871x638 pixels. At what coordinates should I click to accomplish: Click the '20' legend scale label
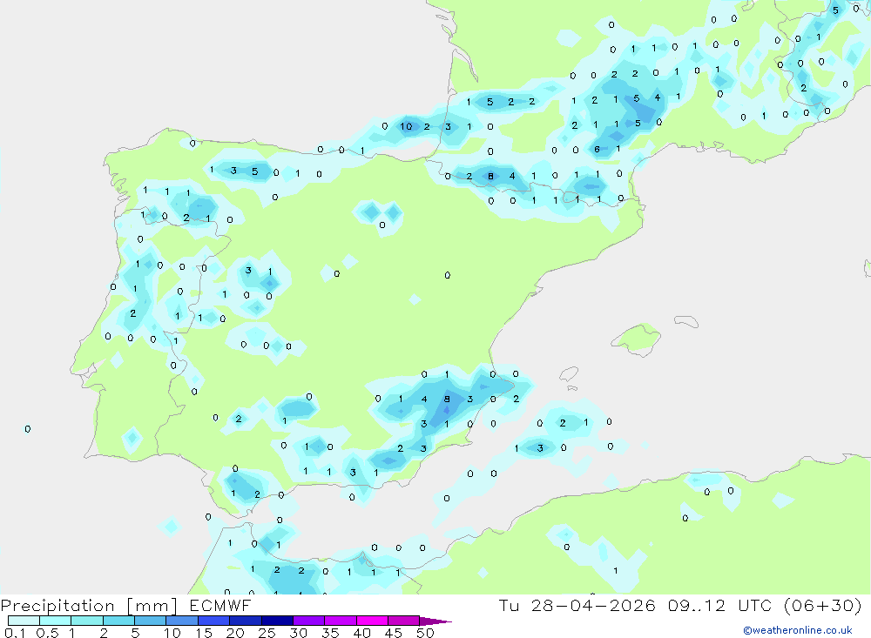pos(235,633)
